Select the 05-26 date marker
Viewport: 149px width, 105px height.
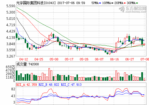click(x=84, y=59)
